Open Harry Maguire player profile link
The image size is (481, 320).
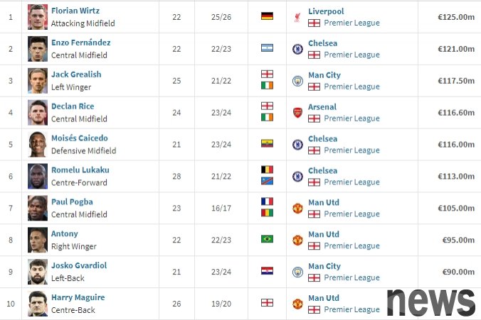(78, 297)
